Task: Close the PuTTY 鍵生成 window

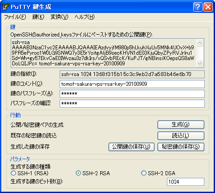Action: pos(208,7)
